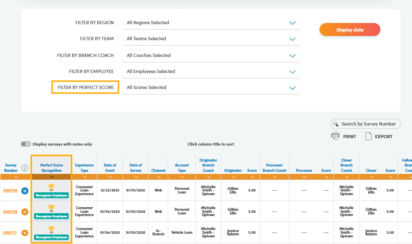Screen dimensions: 412x244
Task: Open the Filter by Perfect Score dropdown
Action: pos(211,88)
